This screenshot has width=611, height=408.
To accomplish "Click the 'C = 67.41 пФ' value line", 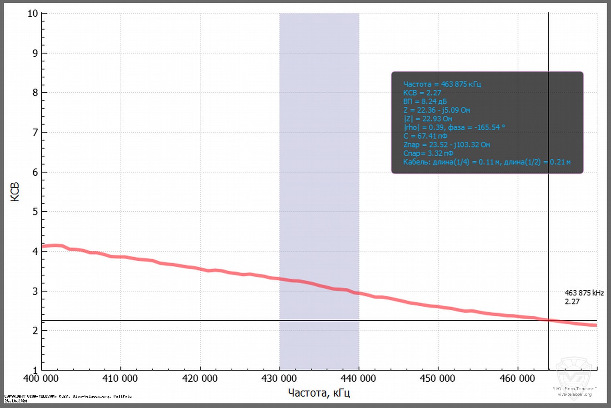I will (x=425, y=136).
